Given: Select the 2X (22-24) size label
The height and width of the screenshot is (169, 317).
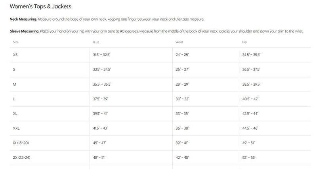Looking at the screenshot, I should [21, 157].
